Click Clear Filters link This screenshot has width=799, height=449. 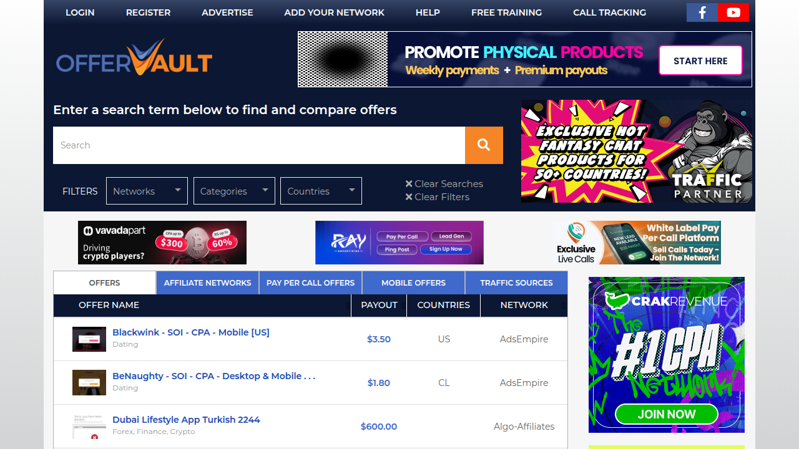[437, 196]
